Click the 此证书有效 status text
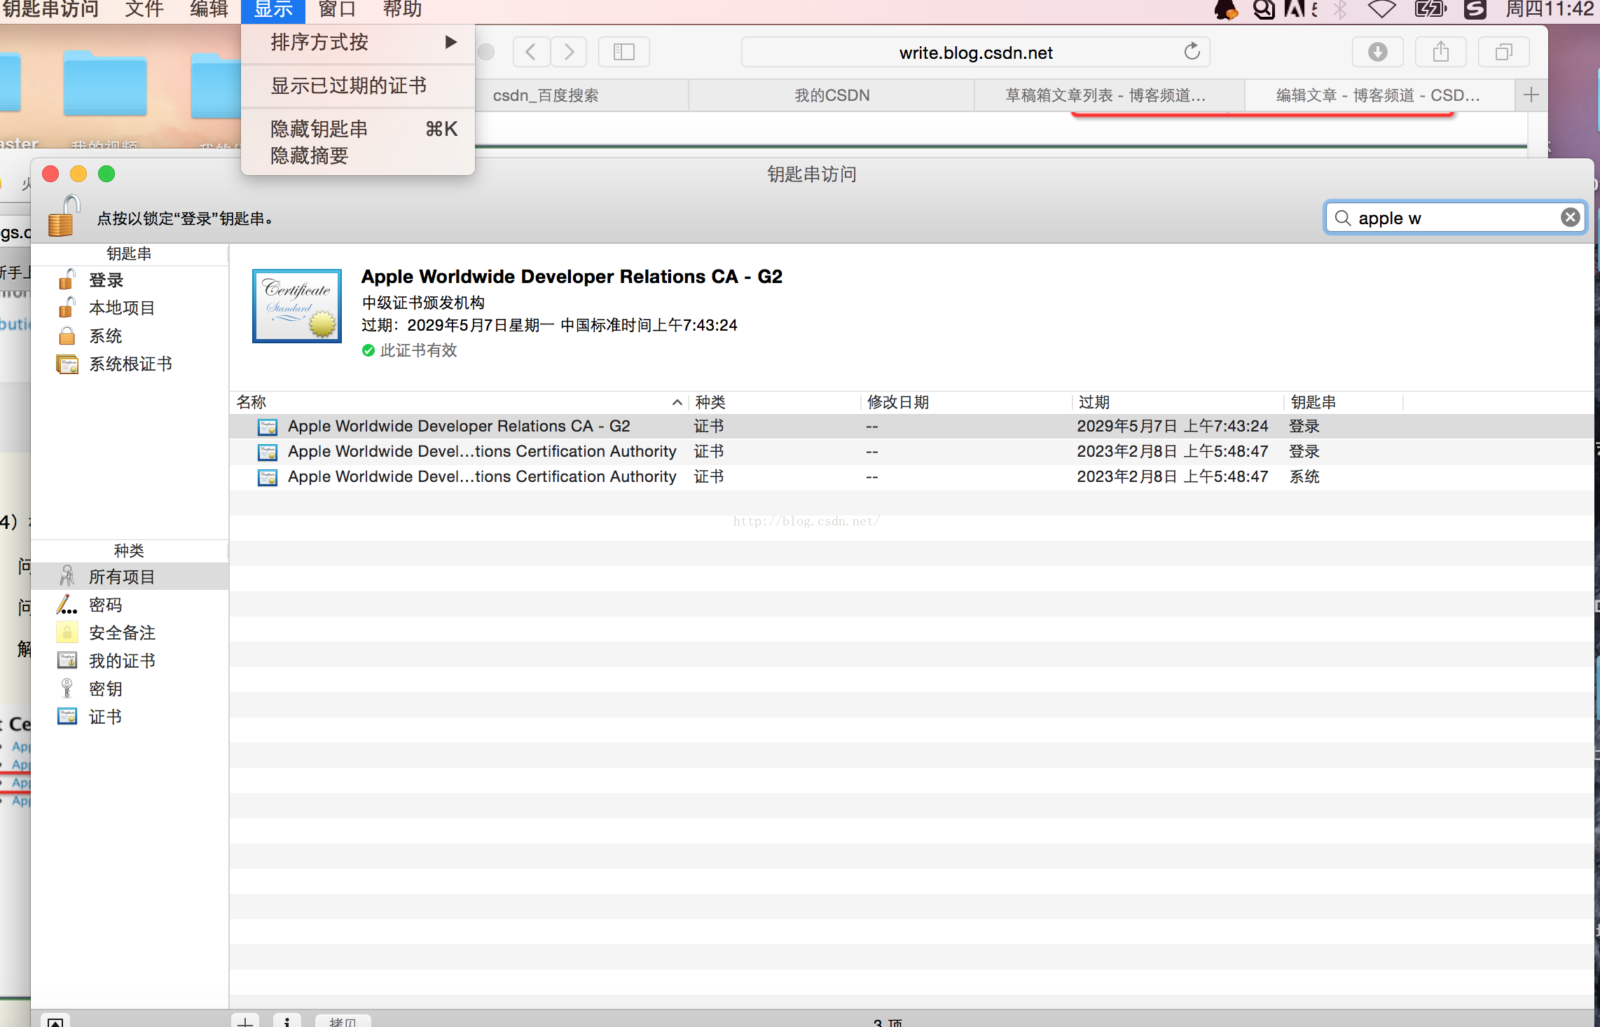Viewport: 1600px width, 1027px height. click(x=418, y=350)
